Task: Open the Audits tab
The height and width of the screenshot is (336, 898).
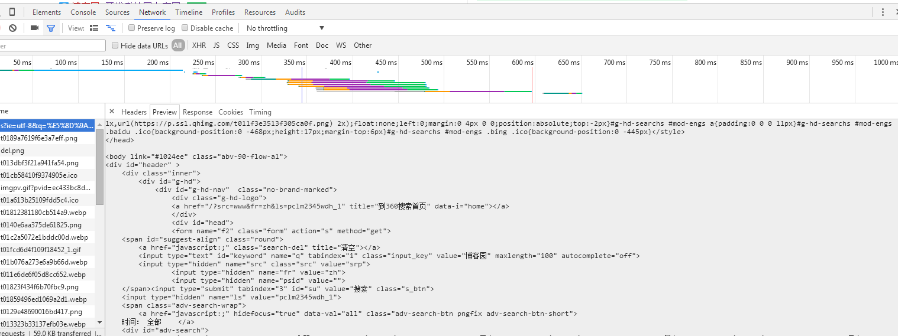Action: 295,12
